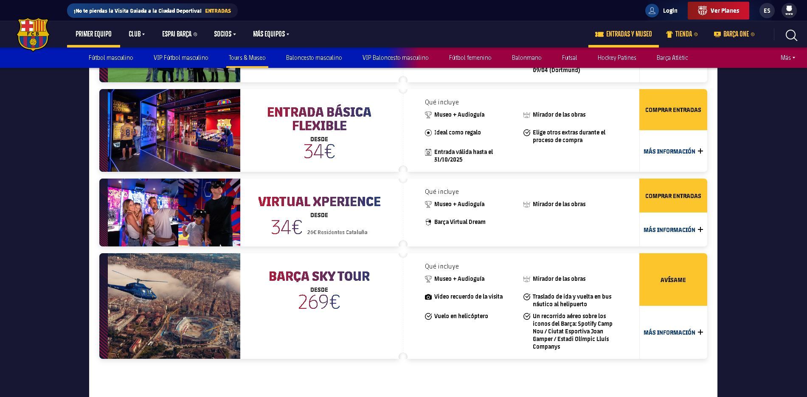Click the Virtual Xperience title

coord(319,201)
